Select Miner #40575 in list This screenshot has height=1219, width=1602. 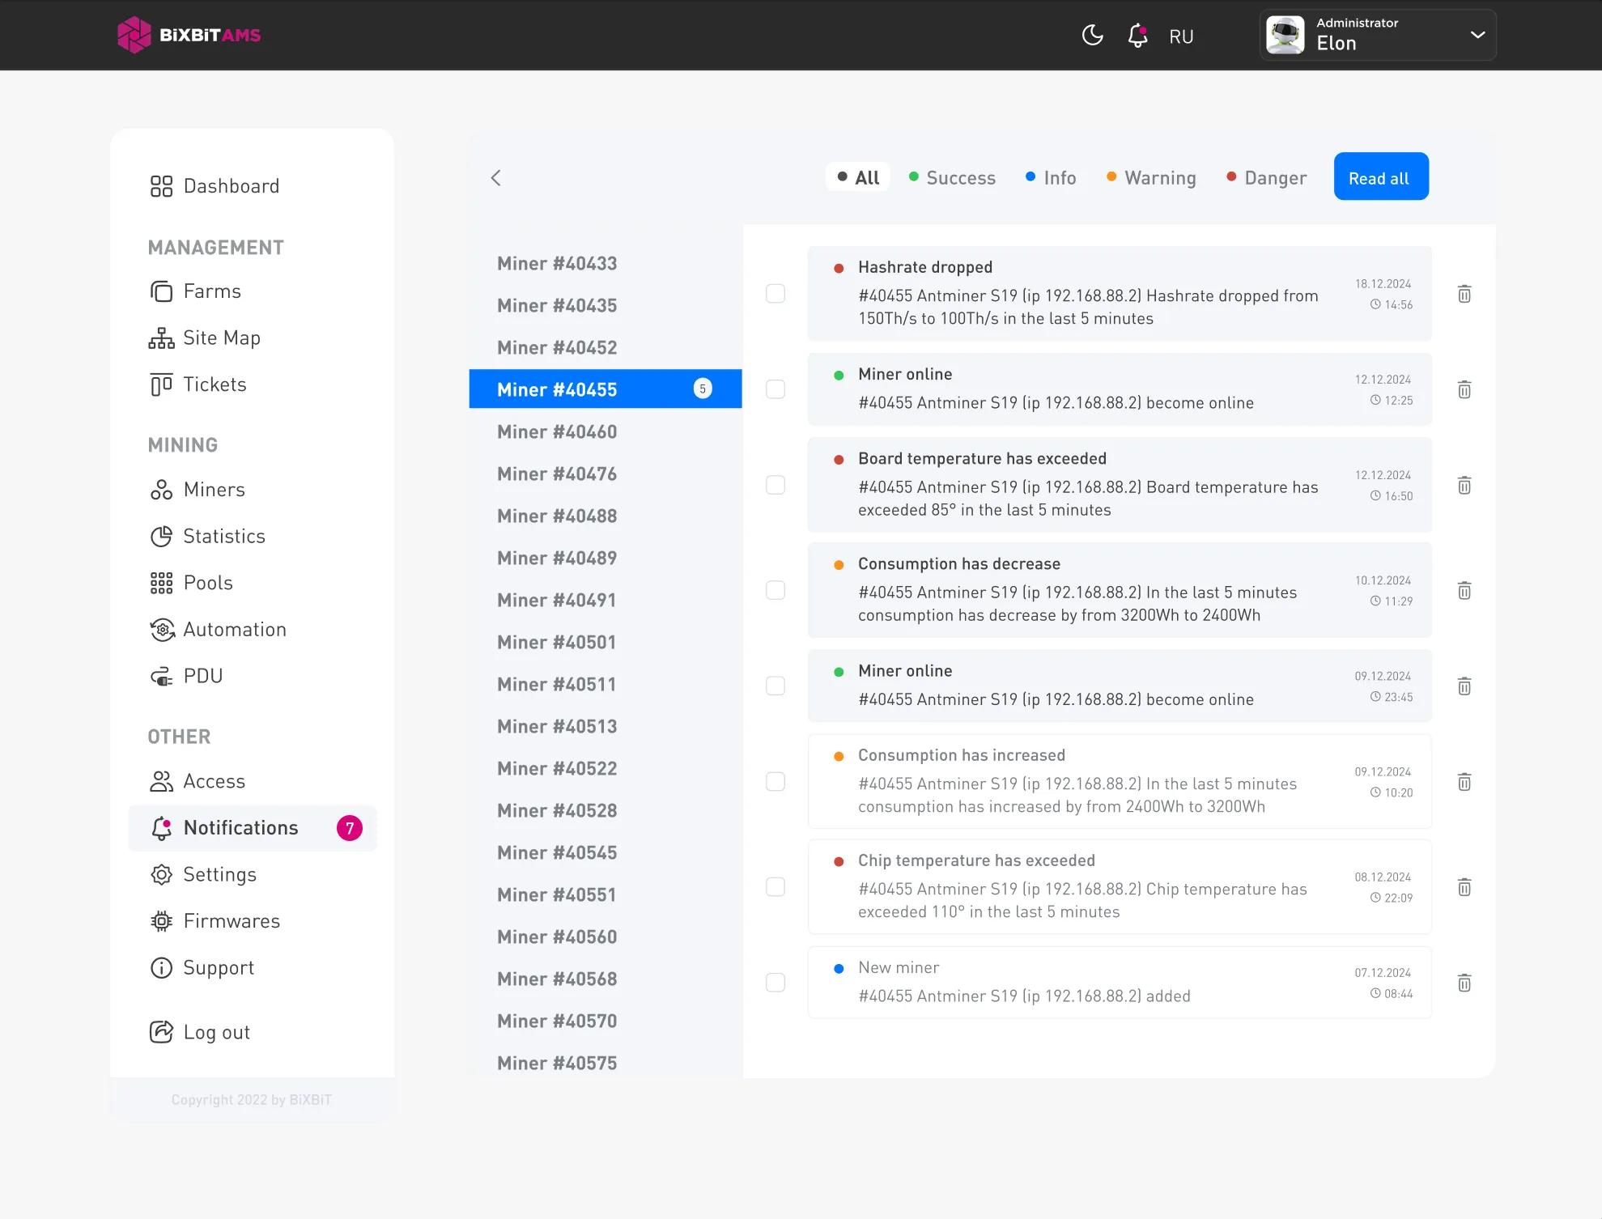point(557,1063)
